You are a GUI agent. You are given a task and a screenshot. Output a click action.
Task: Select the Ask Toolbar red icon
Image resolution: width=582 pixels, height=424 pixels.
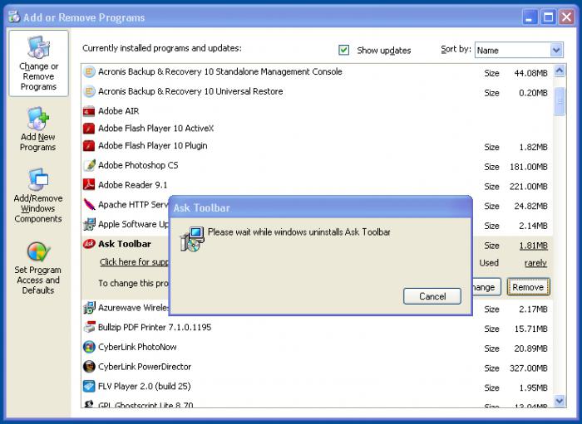[x=89, y=244]
